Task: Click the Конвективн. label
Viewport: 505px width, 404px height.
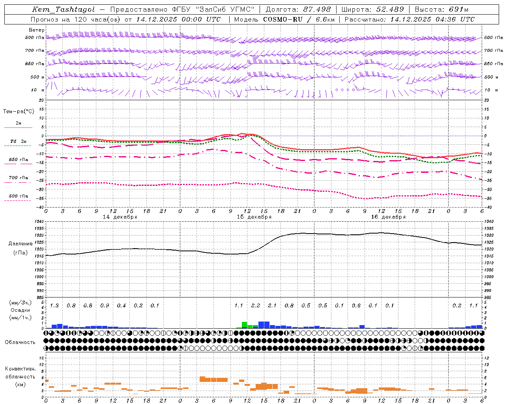Action: click(x=21, y=369)
